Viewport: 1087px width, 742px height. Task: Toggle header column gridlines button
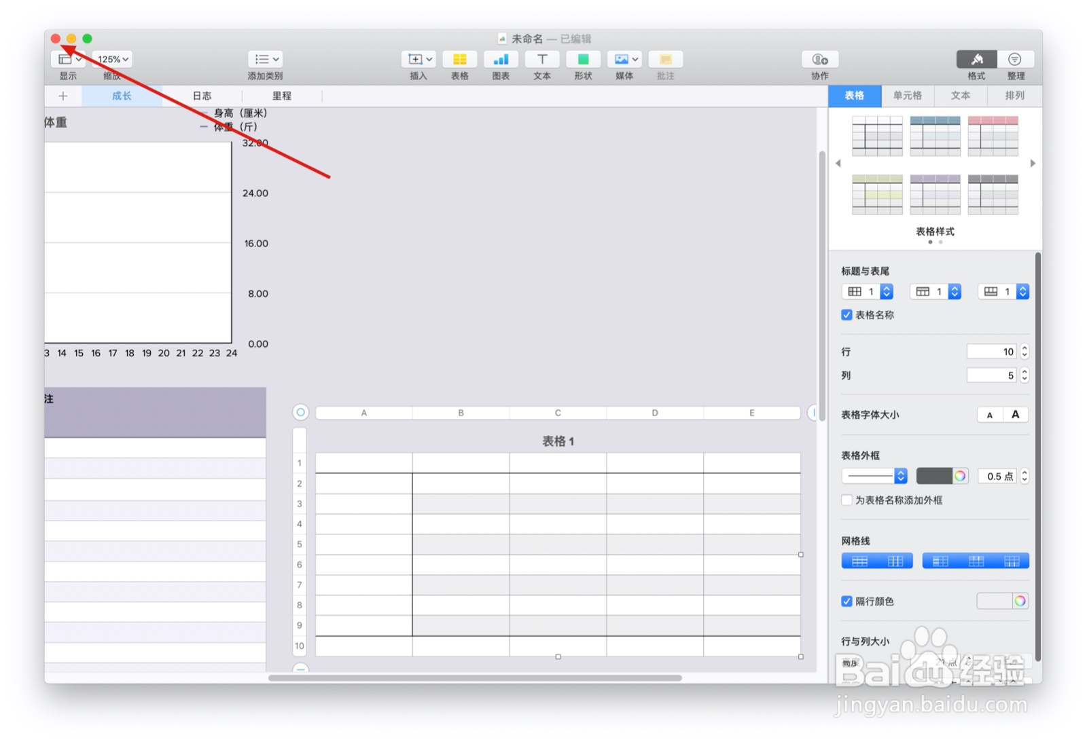coord(940,561)
